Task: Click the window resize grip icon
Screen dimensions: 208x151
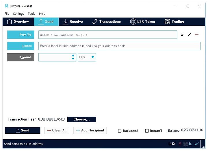Action: click(x=204, y=147)
